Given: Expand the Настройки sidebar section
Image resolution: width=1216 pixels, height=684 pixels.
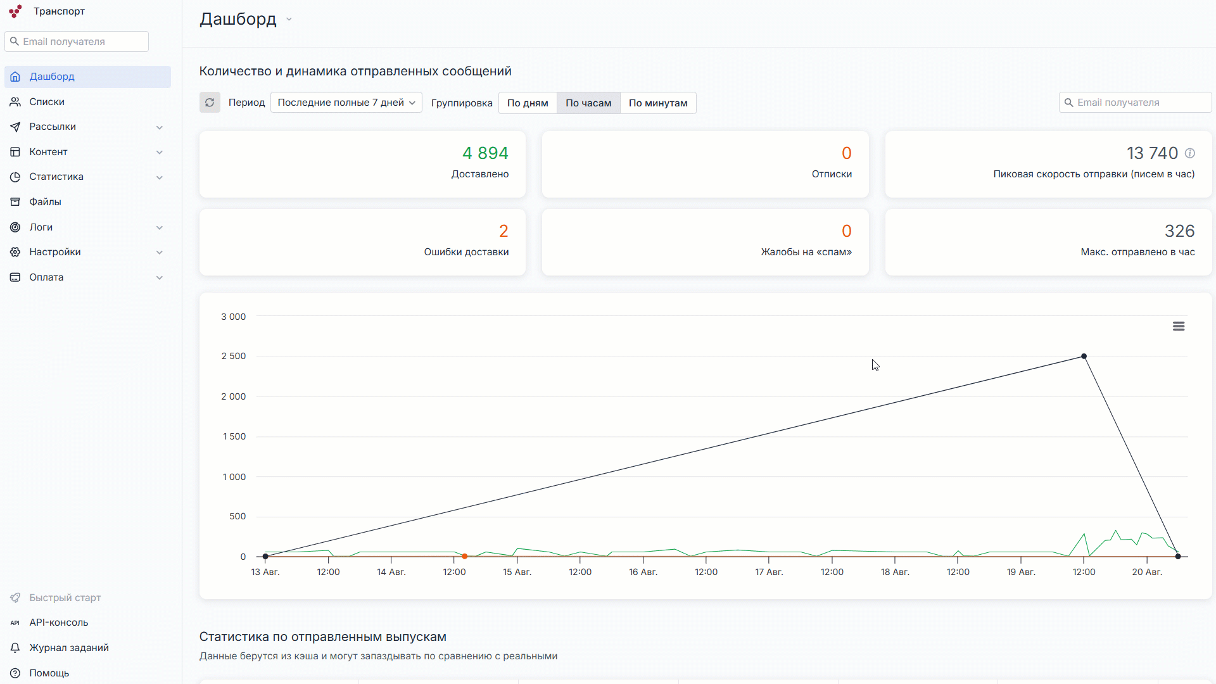Looking at the screenshot, I should pos(55,251).
